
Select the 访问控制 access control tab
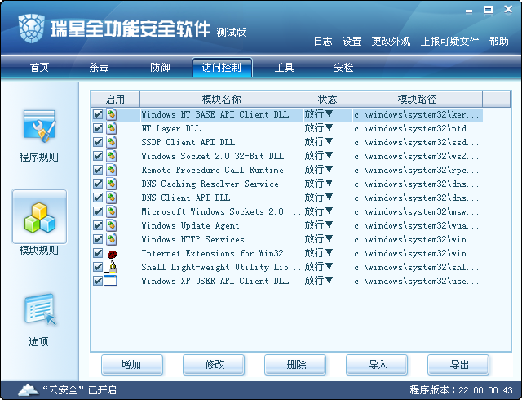pyautogui.click(x=222, y=68)
